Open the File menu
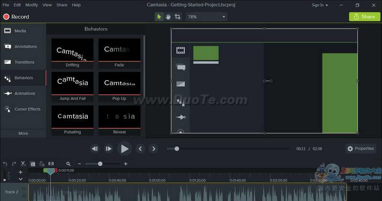 coord(6,5)
